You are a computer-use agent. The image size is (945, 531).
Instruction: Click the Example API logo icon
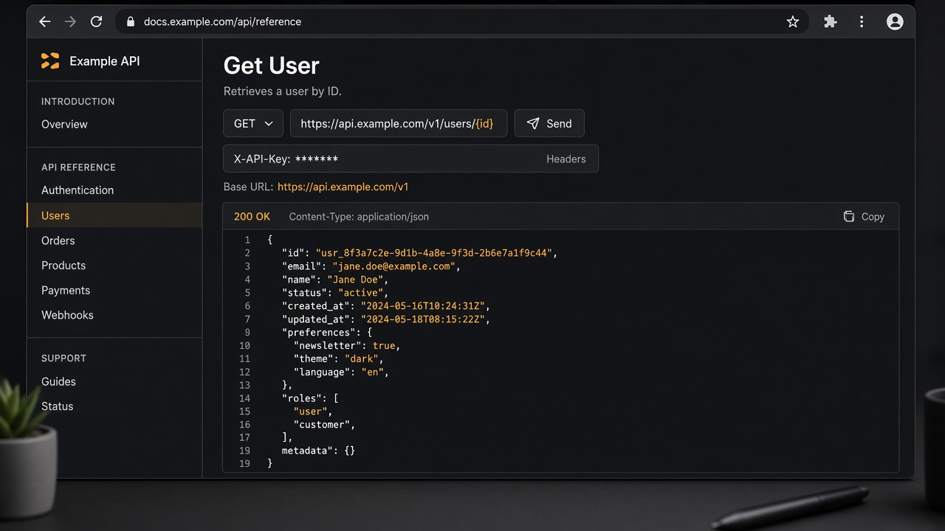(50, 60)
